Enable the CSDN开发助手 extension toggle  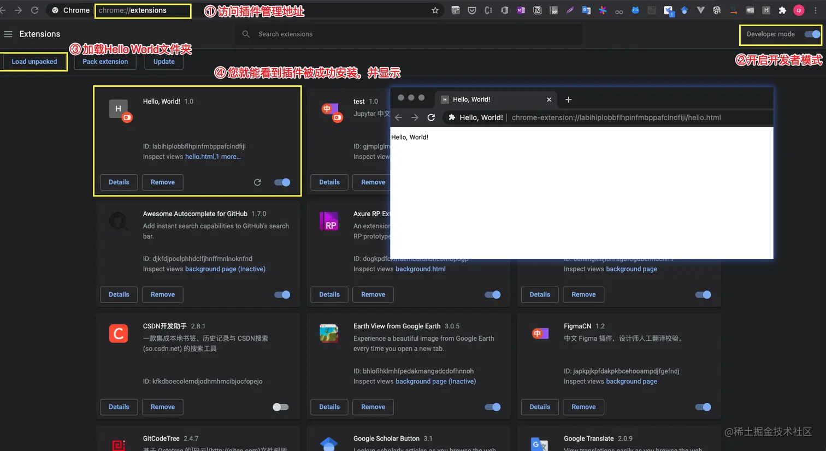280,407
